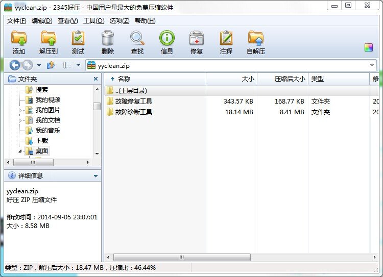The image size is (383, 277).
Task: Go back with the blue arrow
Action: [x=15, y=65]
